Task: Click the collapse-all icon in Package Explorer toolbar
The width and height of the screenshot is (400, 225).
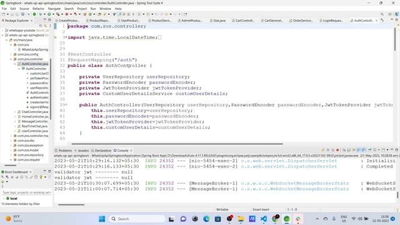Action: coord(41,26)
